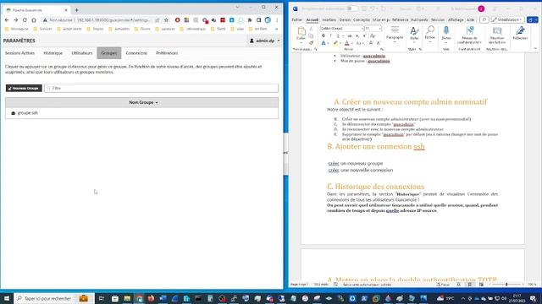The image size is (542, 304).
Task: Open the Insertion ribbon tab in Word
Action: (329, 20)
